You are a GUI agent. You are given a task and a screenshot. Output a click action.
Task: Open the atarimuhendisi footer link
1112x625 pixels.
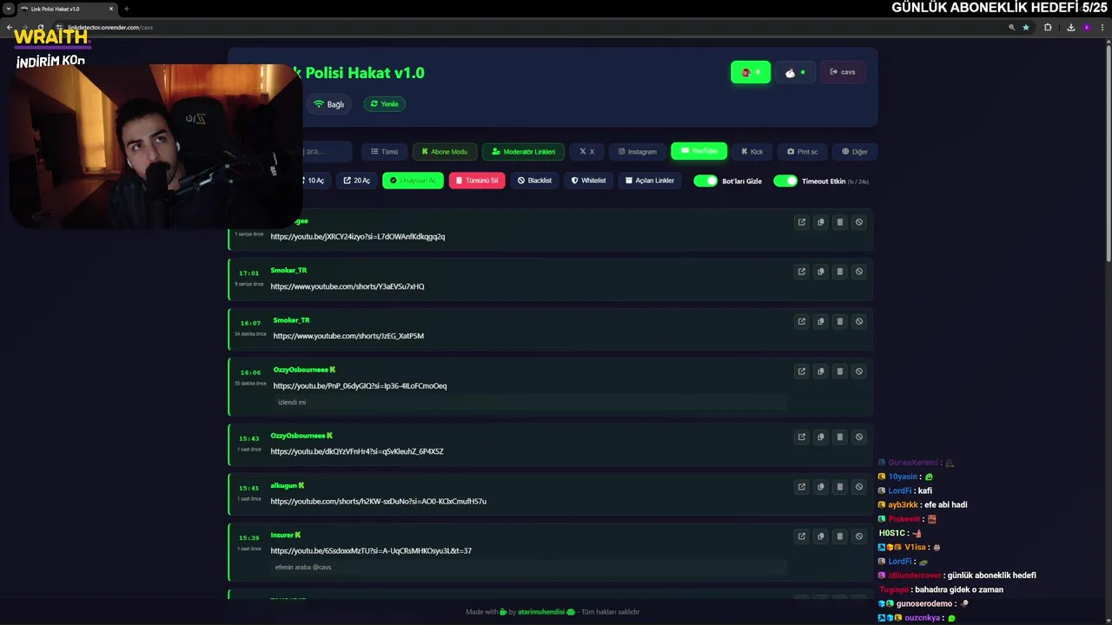541,612
